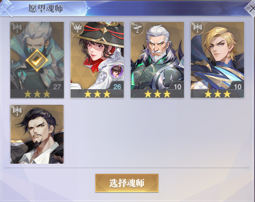Click the 愿望魂师 title header
Screen dimensions: 255x202
tap(46, 8)
